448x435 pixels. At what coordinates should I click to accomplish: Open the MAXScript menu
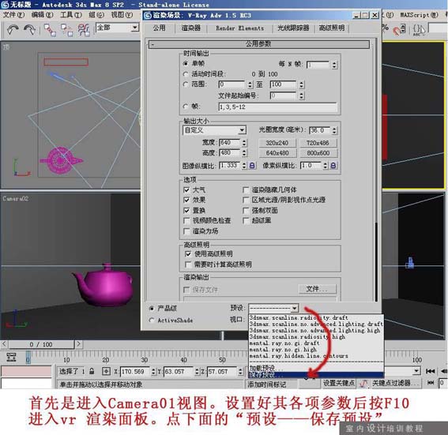(x=419, y=14)
